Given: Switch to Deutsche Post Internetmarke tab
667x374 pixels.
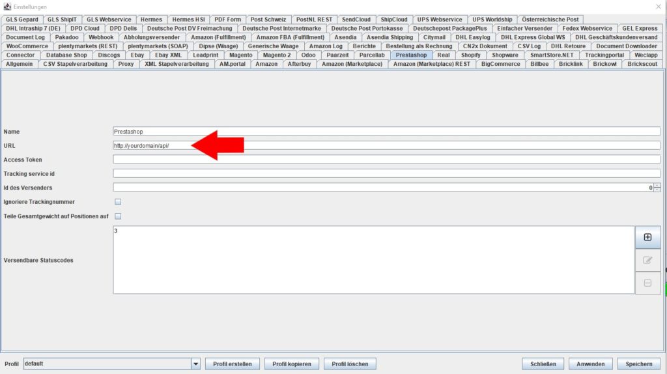Looking at the screenshot, I should click(x=281, y=28).
